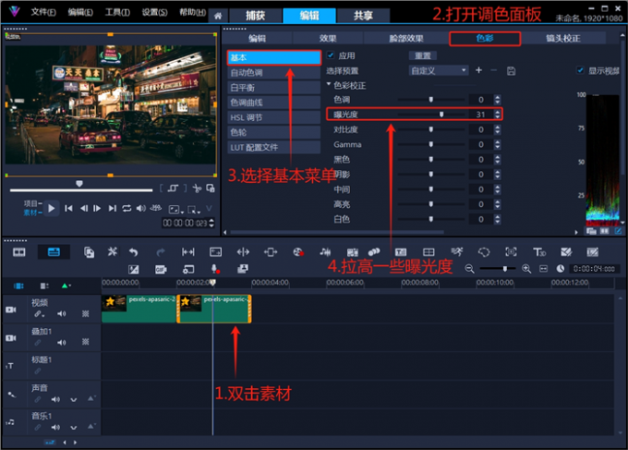Select the 白平衡 color category
Viewport: 628px width, 450px height.
(x=274, y=88)
